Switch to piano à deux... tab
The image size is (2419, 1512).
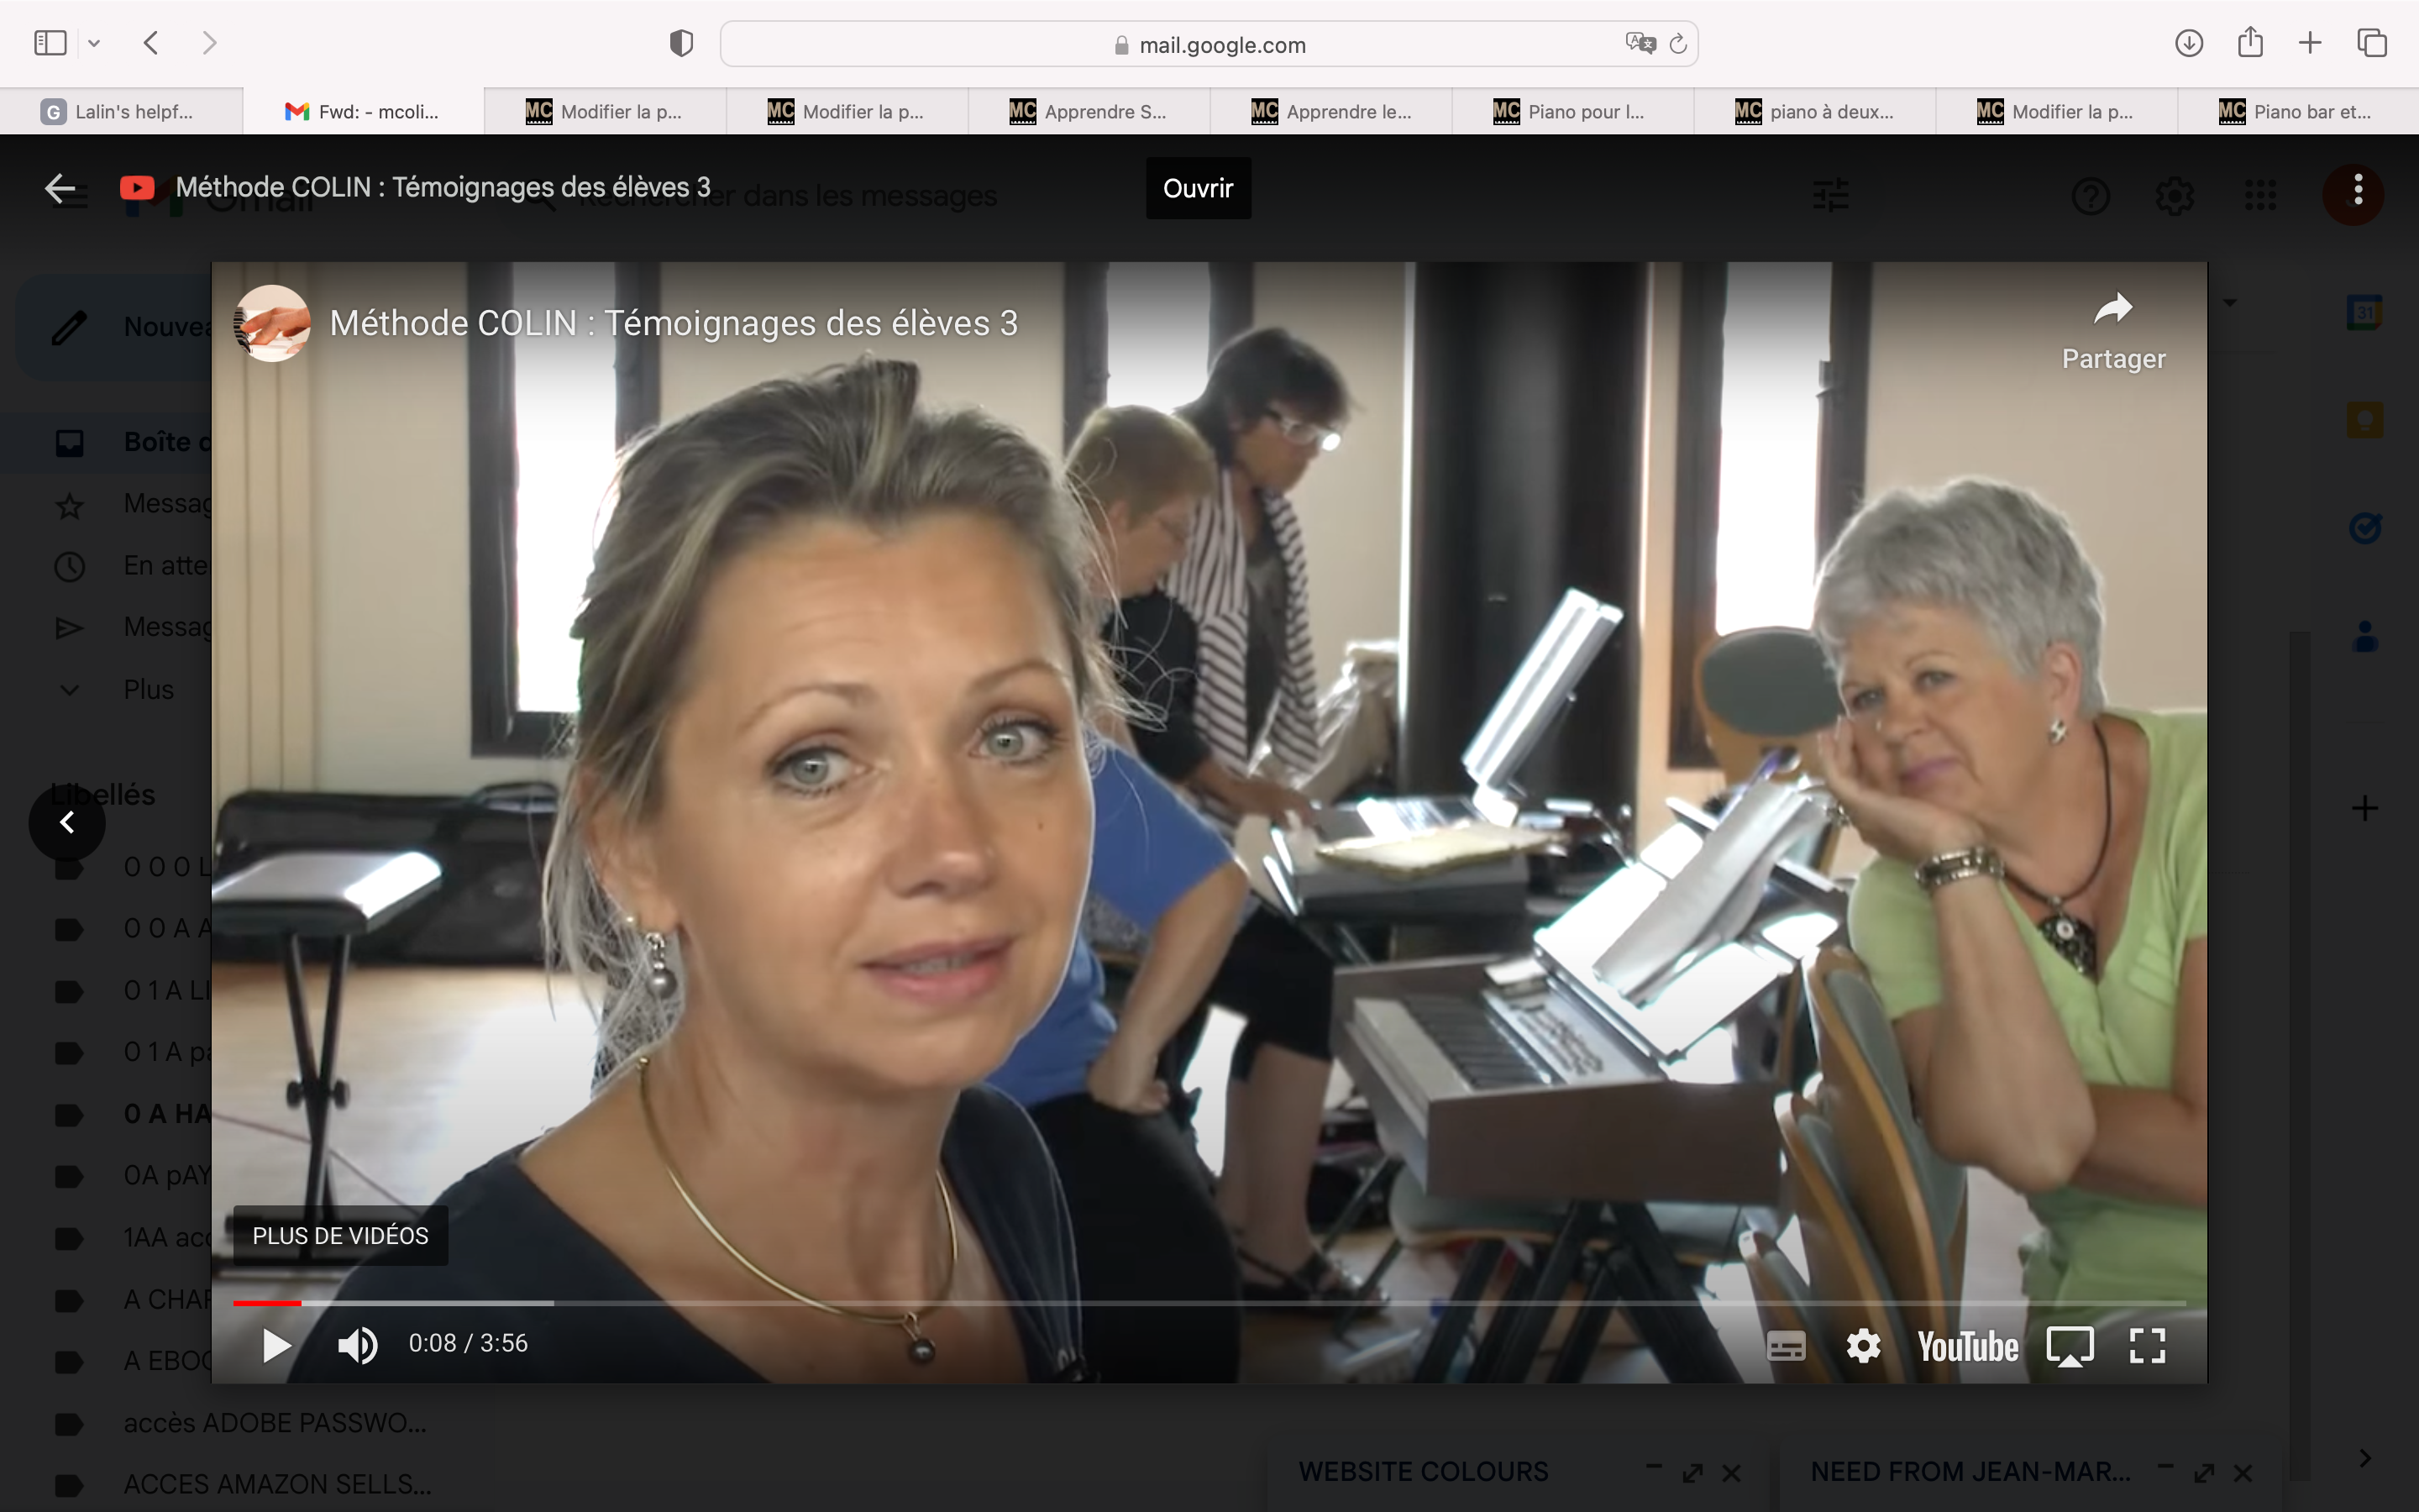tap(1814, 111)
